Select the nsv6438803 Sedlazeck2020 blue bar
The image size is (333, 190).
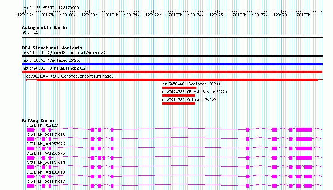pos(172,64)
